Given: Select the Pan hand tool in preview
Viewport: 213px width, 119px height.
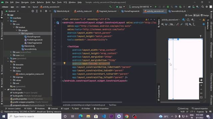Looking at the screenshot, I should [201, 80].
